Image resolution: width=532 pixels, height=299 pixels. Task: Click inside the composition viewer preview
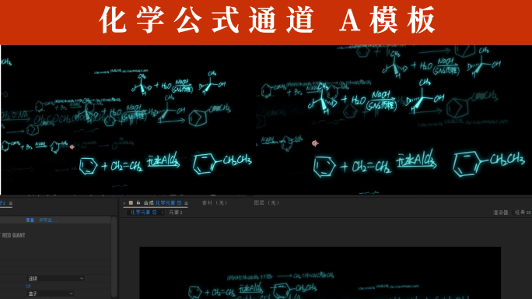pyautogui.click(x=320, y=273)
